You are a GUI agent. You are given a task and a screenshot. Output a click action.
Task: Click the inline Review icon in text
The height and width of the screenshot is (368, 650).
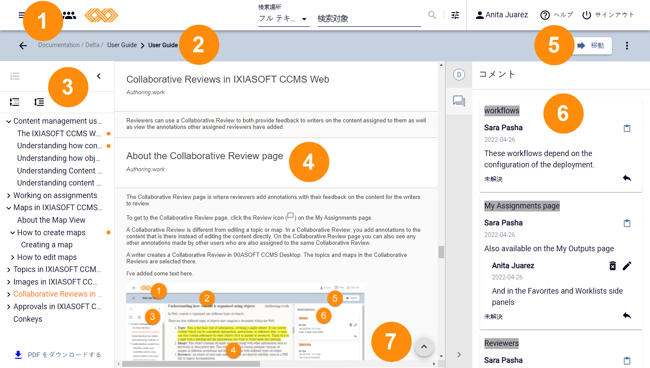tap(290, 216)
